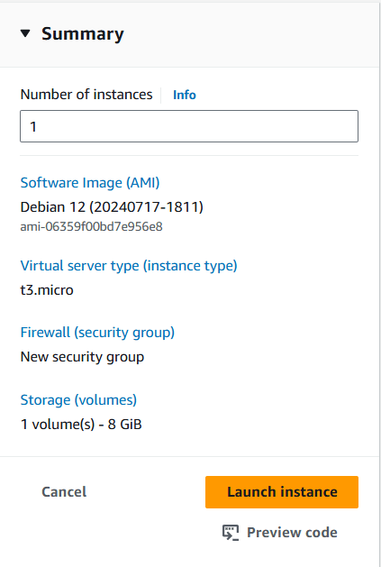Open the Info link for instances
The width and height of the screenshot is (381, 567).
point(185,95)
